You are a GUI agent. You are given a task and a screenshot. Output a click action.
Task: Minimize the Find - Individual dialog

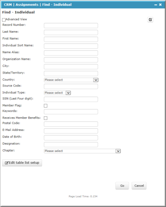156,5
